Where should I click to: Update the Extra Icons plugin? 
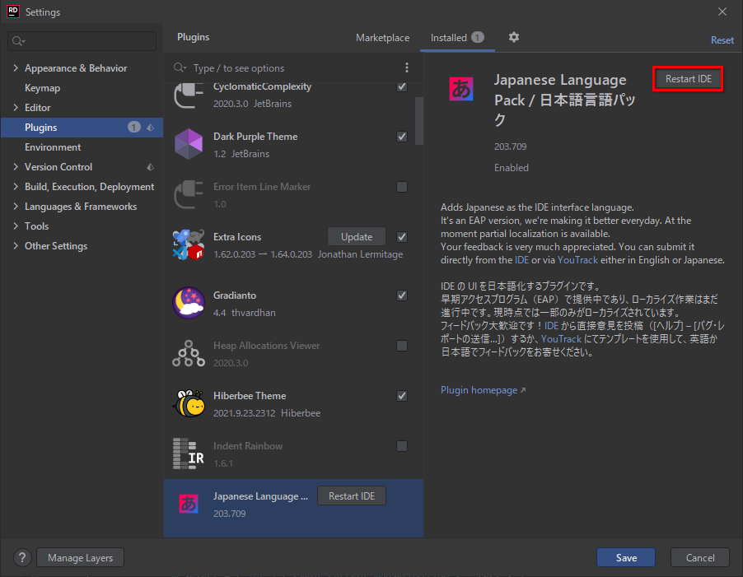click(357, 237)
